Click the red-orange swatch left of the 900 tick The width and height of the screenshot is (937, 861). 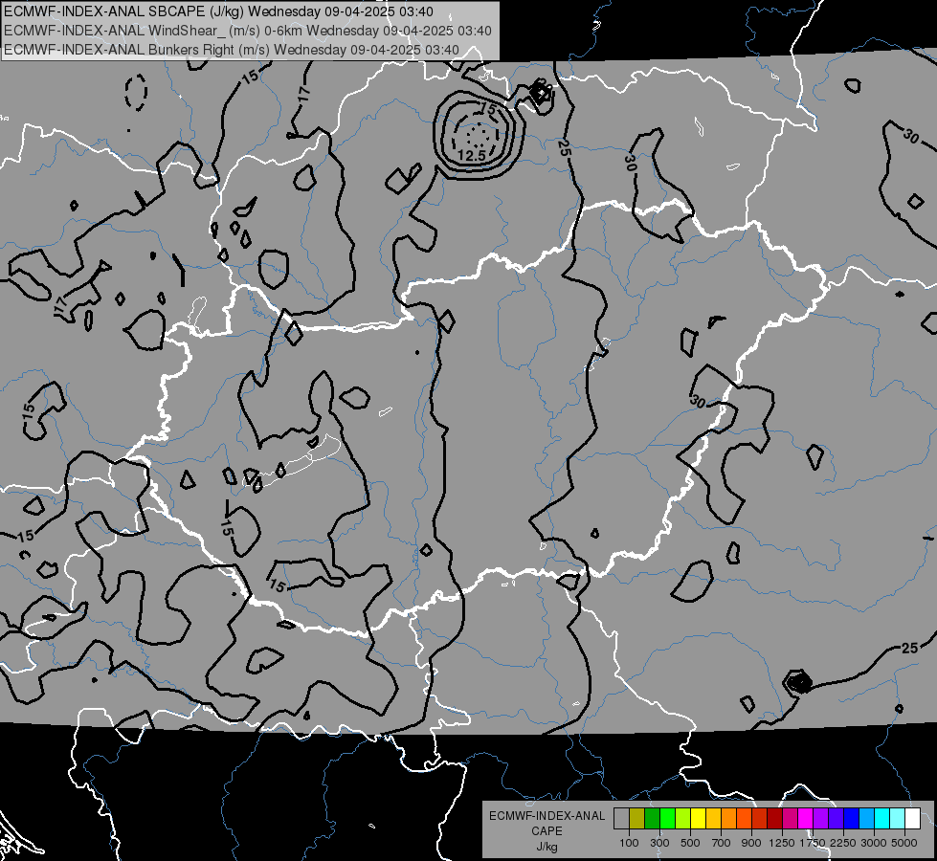tap(744, 818)
